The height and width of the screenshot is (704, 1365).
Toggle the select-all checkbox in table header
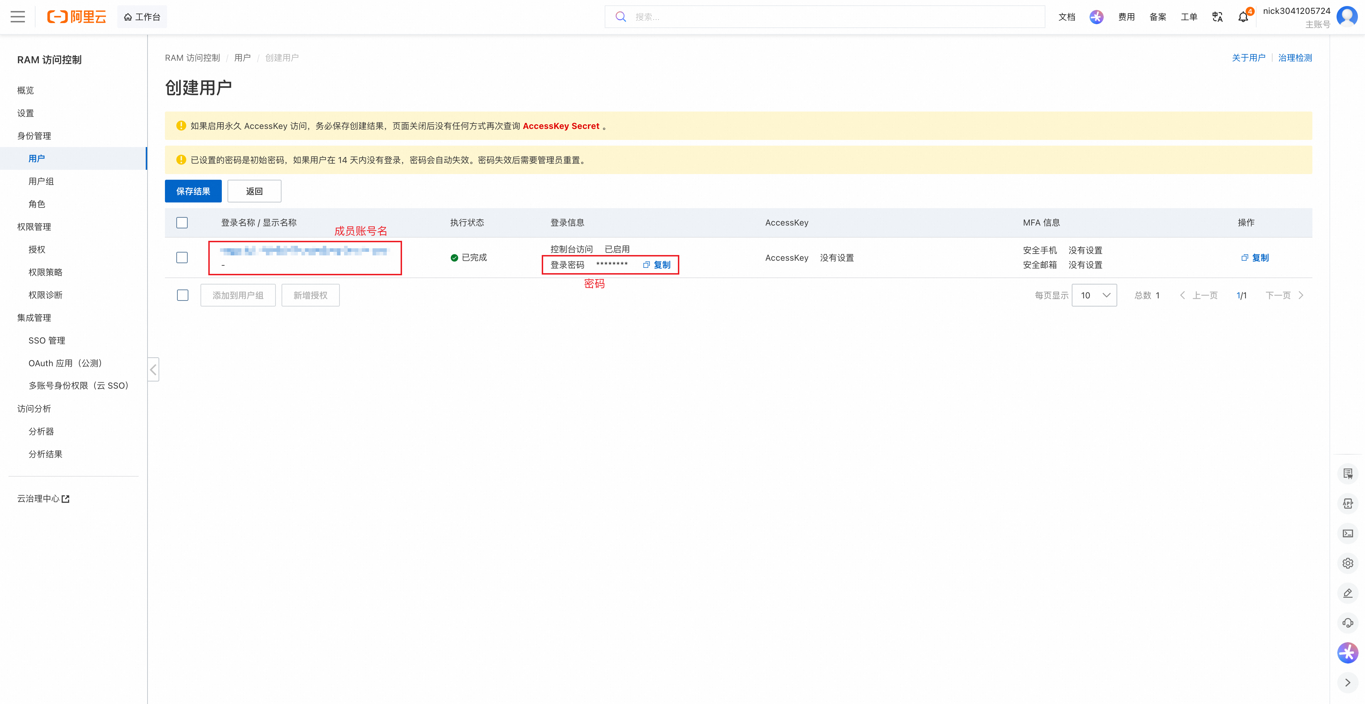(x=182, y=223)
